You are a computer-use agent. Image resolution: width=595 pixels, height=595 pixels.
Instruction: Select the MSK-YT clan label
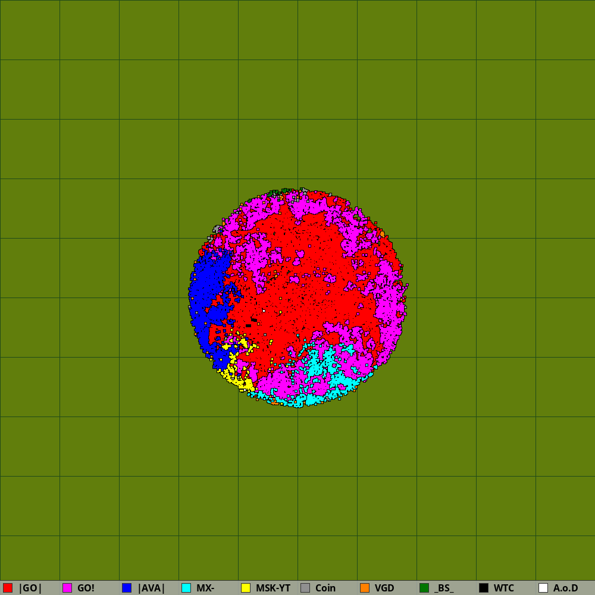[x=273, y=588]
